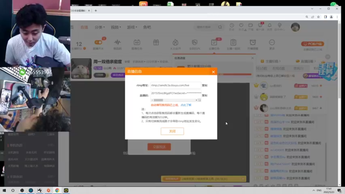
Task: Click the chat message from m1408909
Action: point(289,150)
